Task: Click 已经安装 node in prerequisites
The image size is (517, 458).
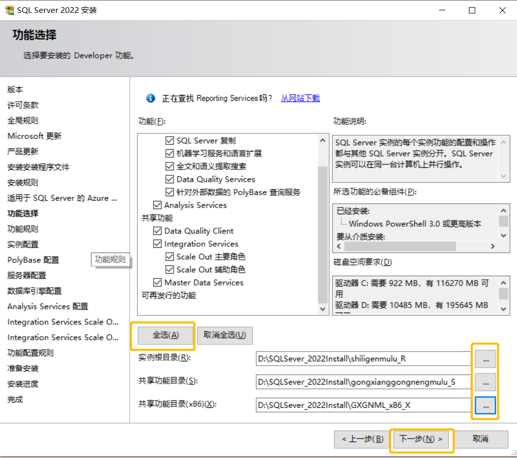Action: click(x=353, y=211)
